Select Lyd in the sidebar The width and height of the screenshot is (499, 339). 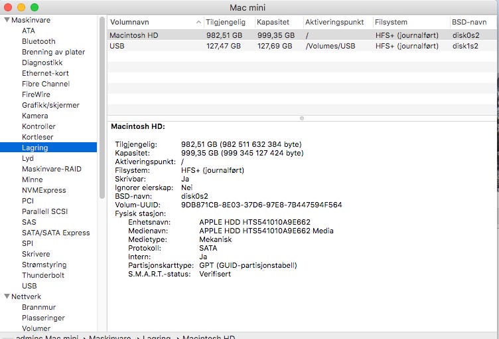(x=28, y=158)
